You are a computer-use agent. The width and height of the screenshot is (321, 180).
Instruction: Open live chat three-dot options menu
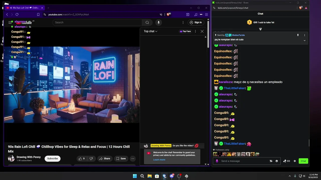195,31
